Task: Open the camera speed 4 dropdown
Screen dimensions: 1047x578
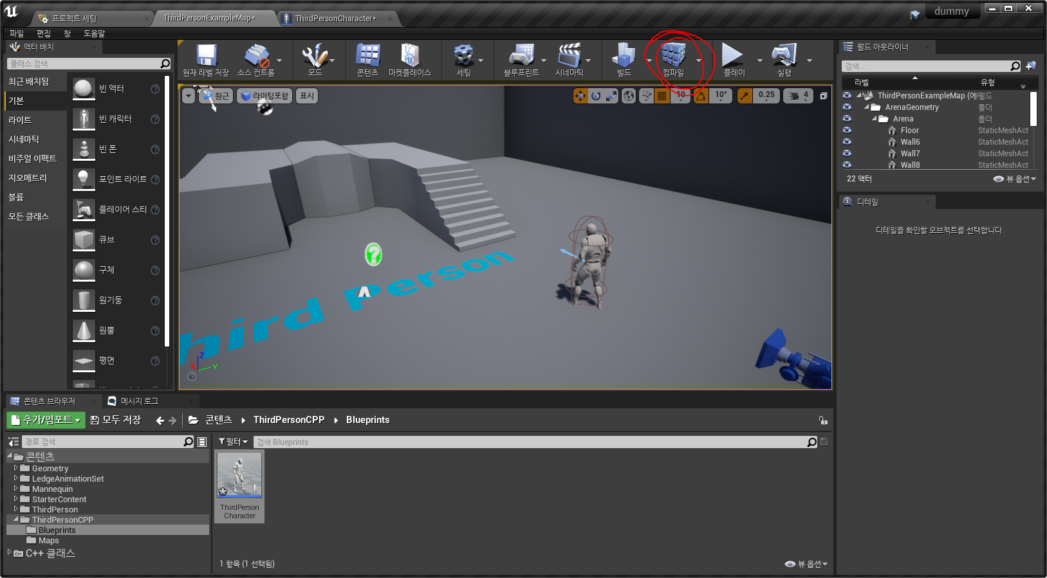Action: [x=799, y=96]
